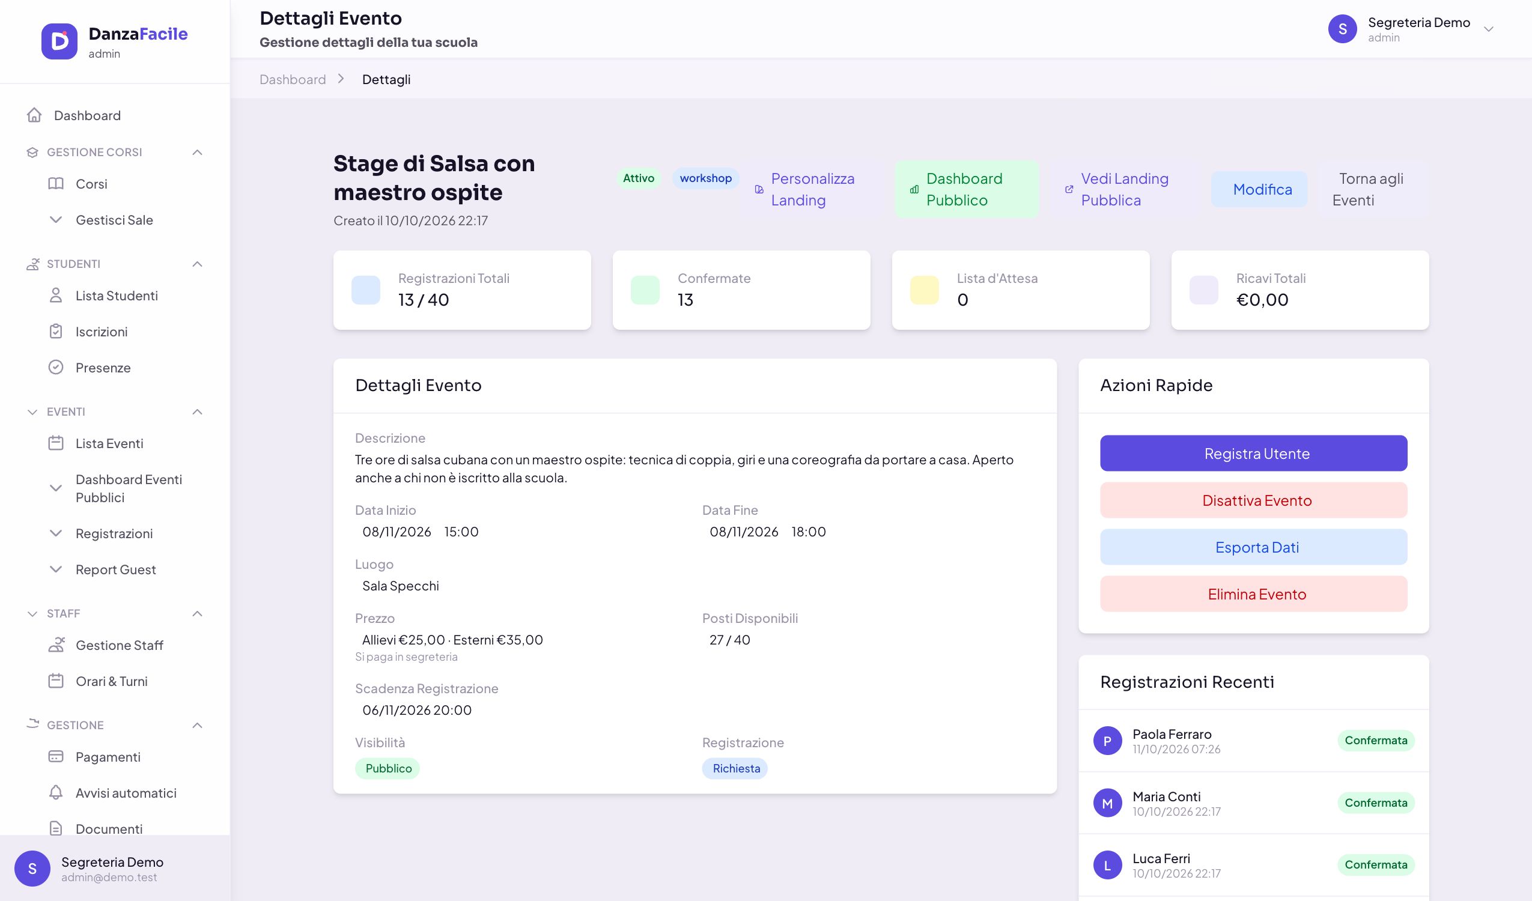The image size is (1532, 901).
Task: Click the Dashboard breadcrumb link
Action: coord(293,80)
